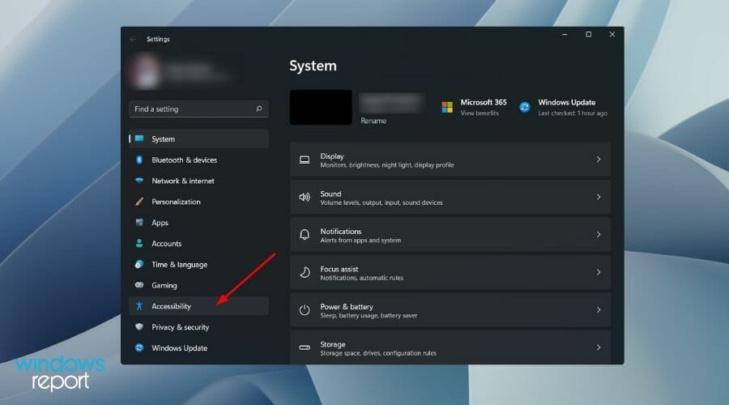This screenshot has width=729, height=405.
Task: Open Bluetooth & devices category
Action: (184, 160)
